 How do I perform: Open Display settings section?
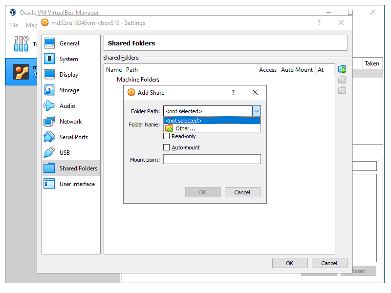68,75
